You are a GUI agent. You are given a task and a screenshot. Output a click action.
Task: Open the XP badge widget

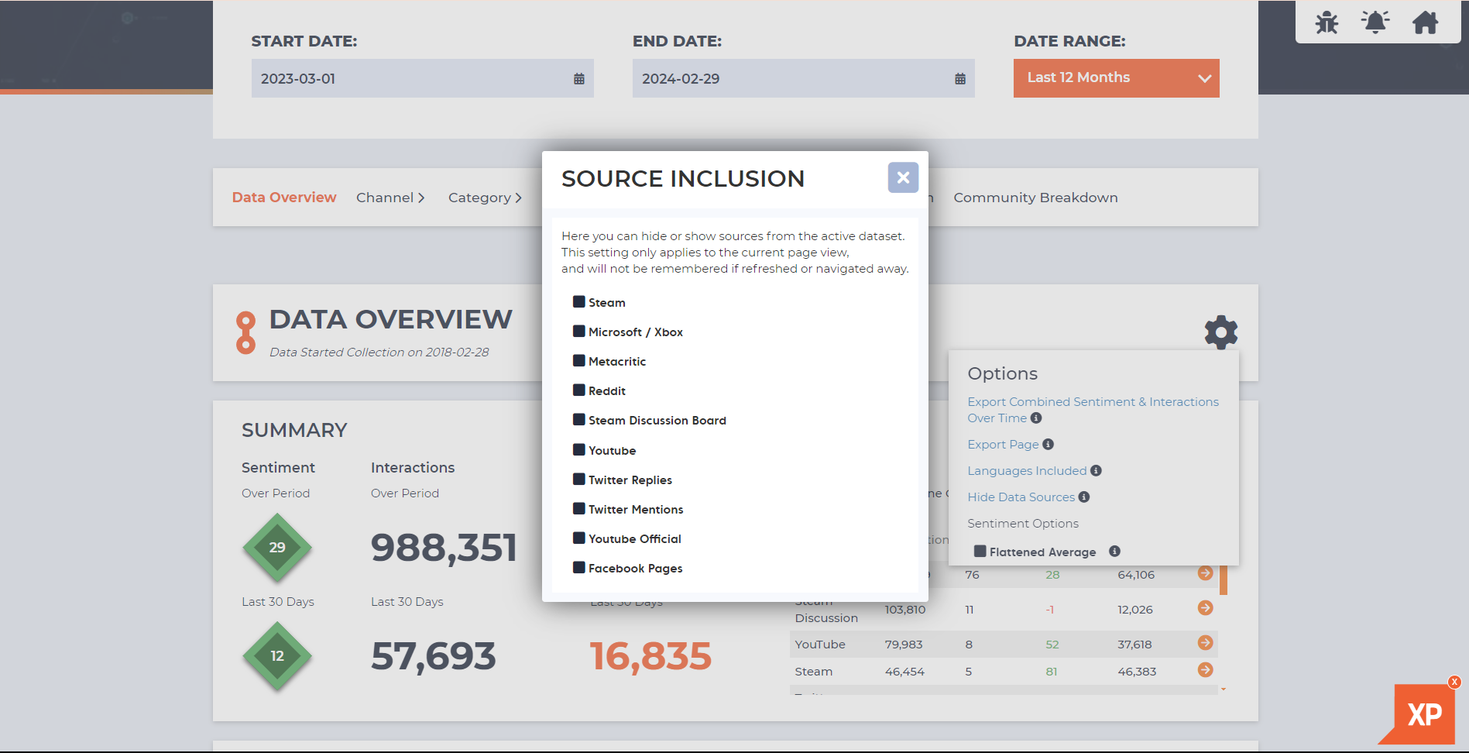(x=1423, y=713)
